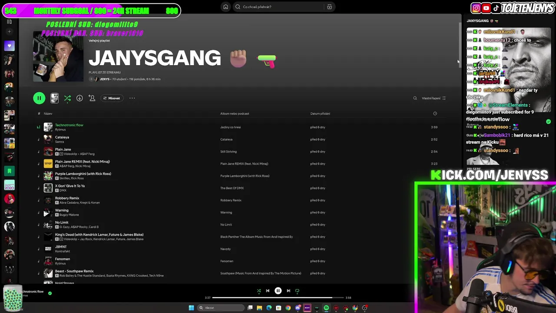This screenshot has height=313, width=556.
Task: Skip to previous track in player bar
Action: click(x=268, y=291)
